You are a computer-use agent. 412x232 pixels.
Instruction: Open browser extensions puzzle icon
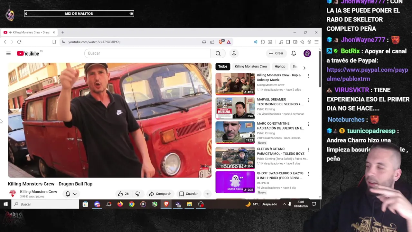tap(263, 42)
